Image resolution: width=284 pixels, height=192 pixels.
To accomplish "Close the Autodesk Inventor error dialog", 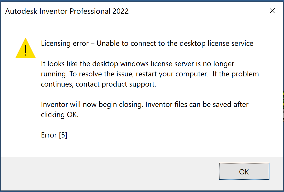I will click(272, 11).
